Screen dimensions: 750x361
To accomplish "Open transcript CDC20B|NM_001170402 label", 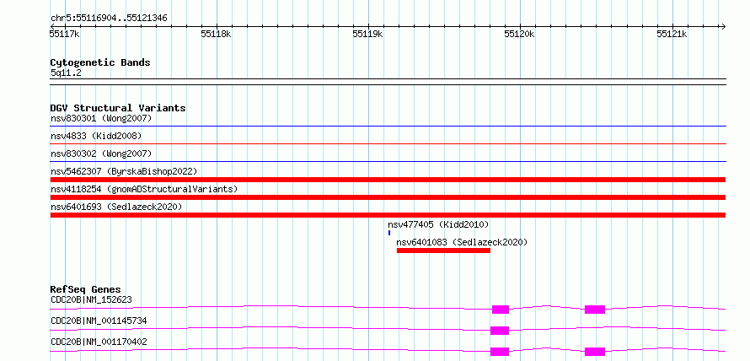I will [99, 342].
